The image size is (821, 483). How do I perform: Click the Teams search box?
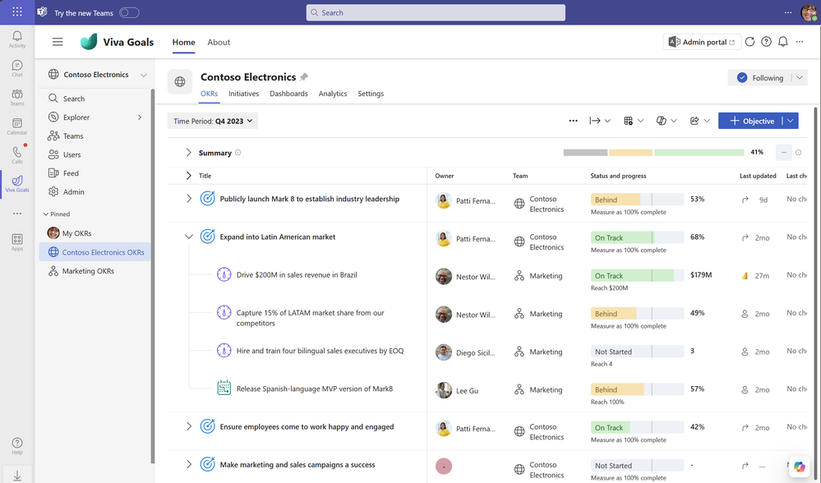(436, 12)
